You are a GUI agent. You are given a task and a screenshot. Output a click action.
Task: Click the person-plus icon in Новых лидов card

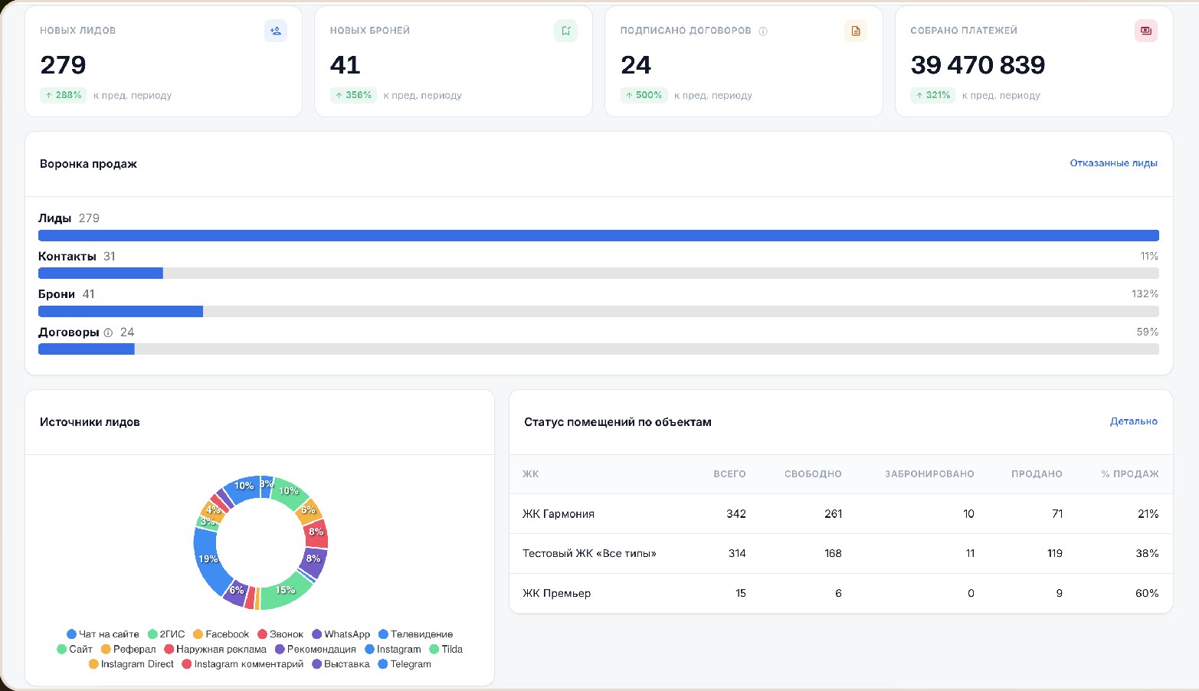(x=276, y=31)
